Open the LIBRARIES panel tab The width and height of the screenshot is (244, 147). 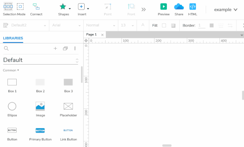[x=13, y=38]
